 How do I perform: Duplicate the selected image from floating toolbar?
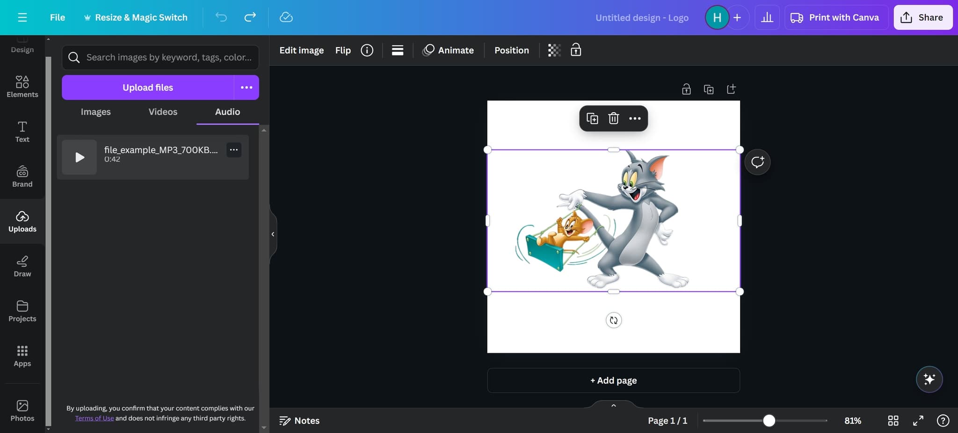(x=592, y=119)
